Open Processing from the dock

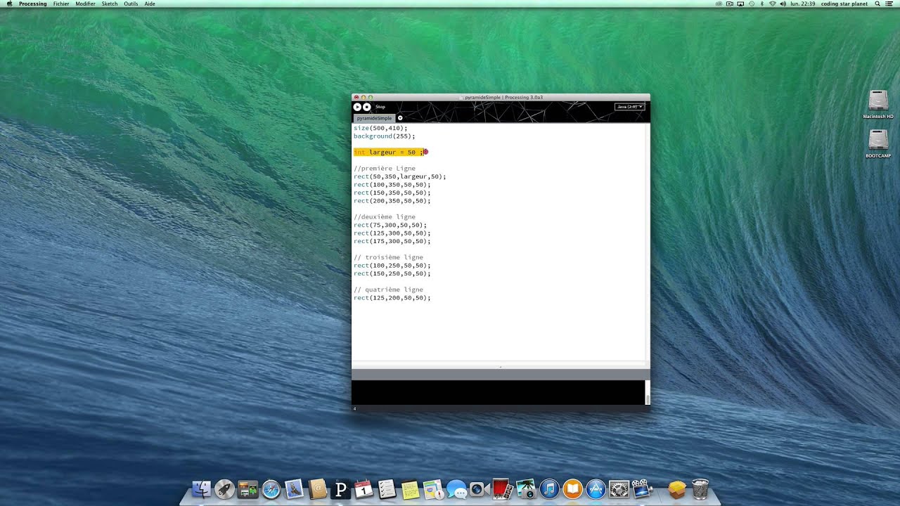pos(340,489)
